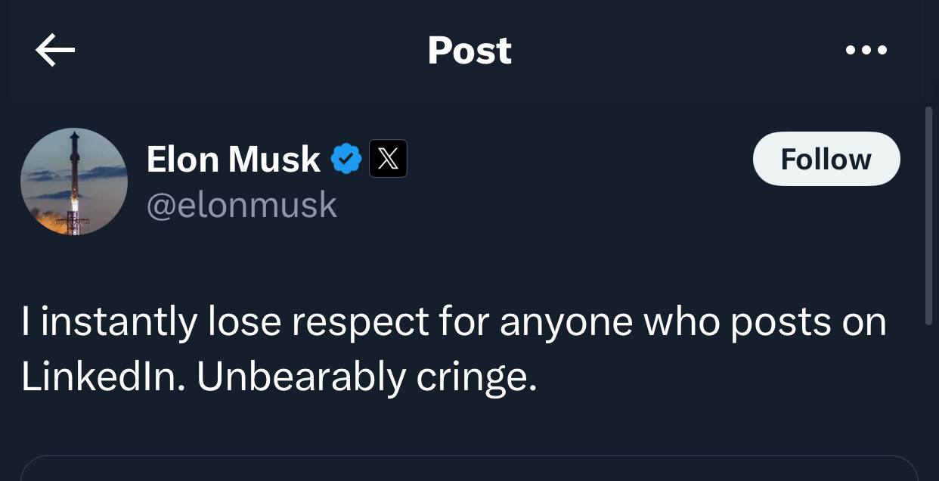Click the X affiliation badge beside name
The height and width of the screenshot is (481, 939).
point(388,159)
